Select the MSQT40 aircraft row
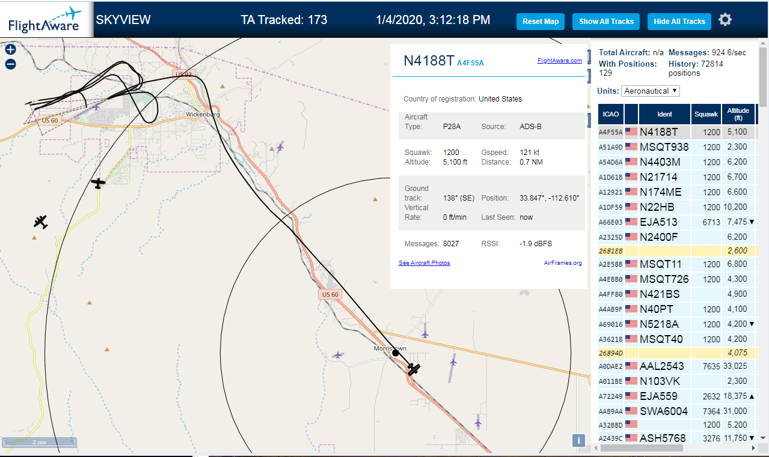This screenshot has width=769, height=457. [x=677, y=339]
